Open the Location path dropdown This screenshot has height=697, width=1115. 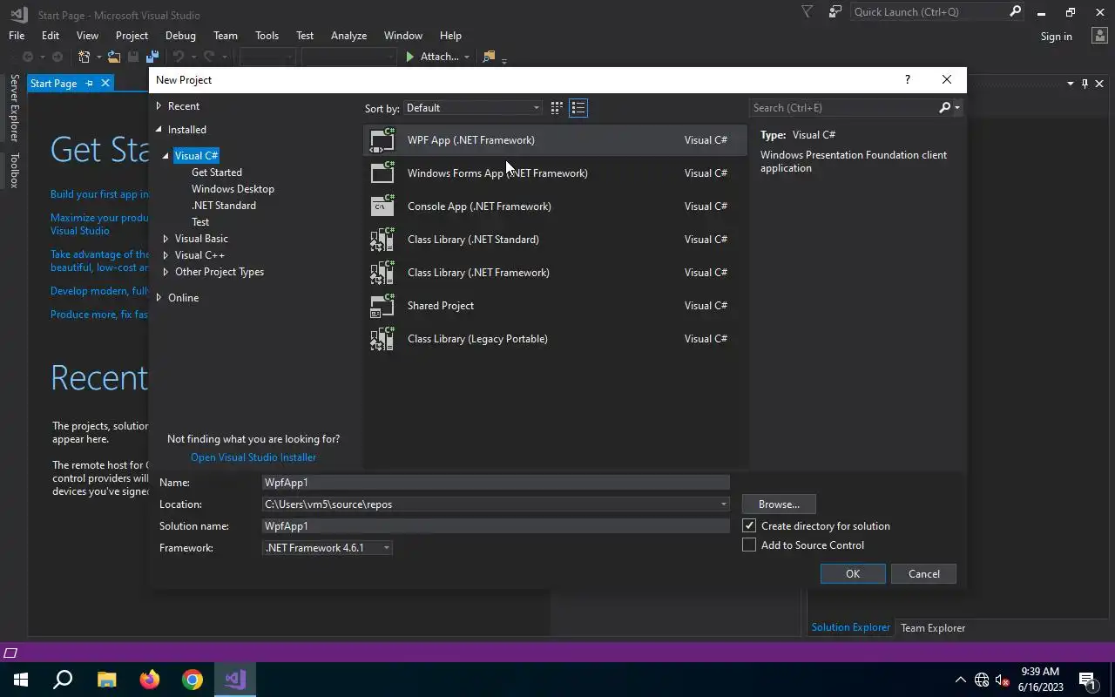(x=723, y=504)
